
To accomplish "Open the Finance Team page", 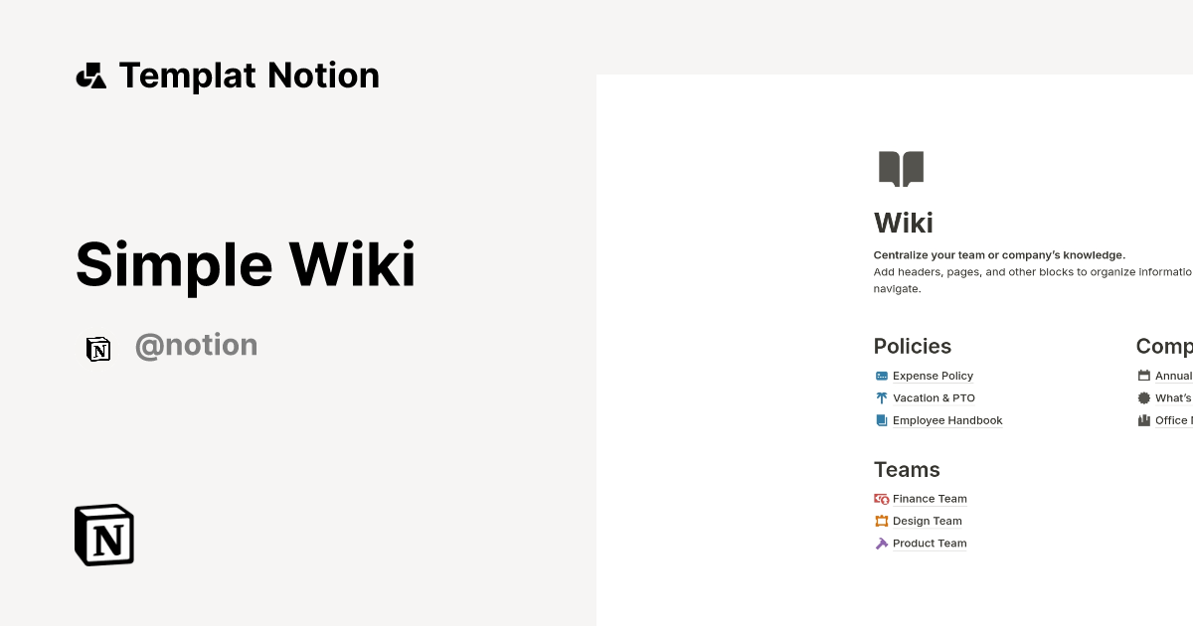I will 930,498.
